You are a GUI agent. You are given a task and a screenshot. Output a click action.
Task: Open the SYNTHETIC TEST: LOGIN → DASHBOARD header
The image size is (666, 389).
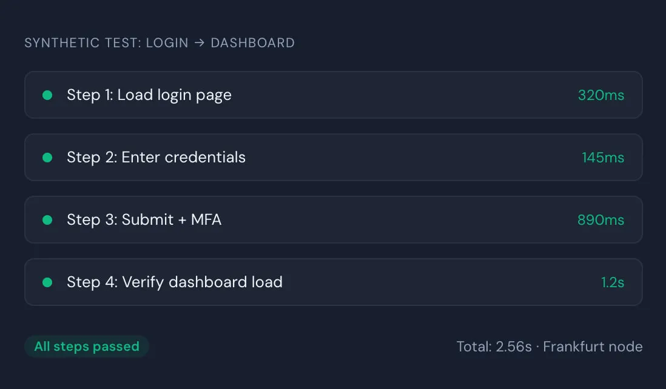point(159,42)
